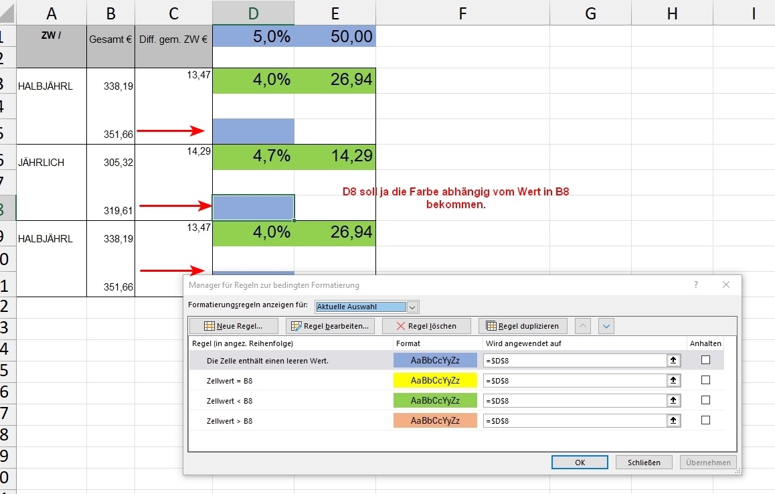Screen dimensions: 775x494
Task: Click yellow format preview swatch
Action: pyautogui.click(x=435, y=380)
